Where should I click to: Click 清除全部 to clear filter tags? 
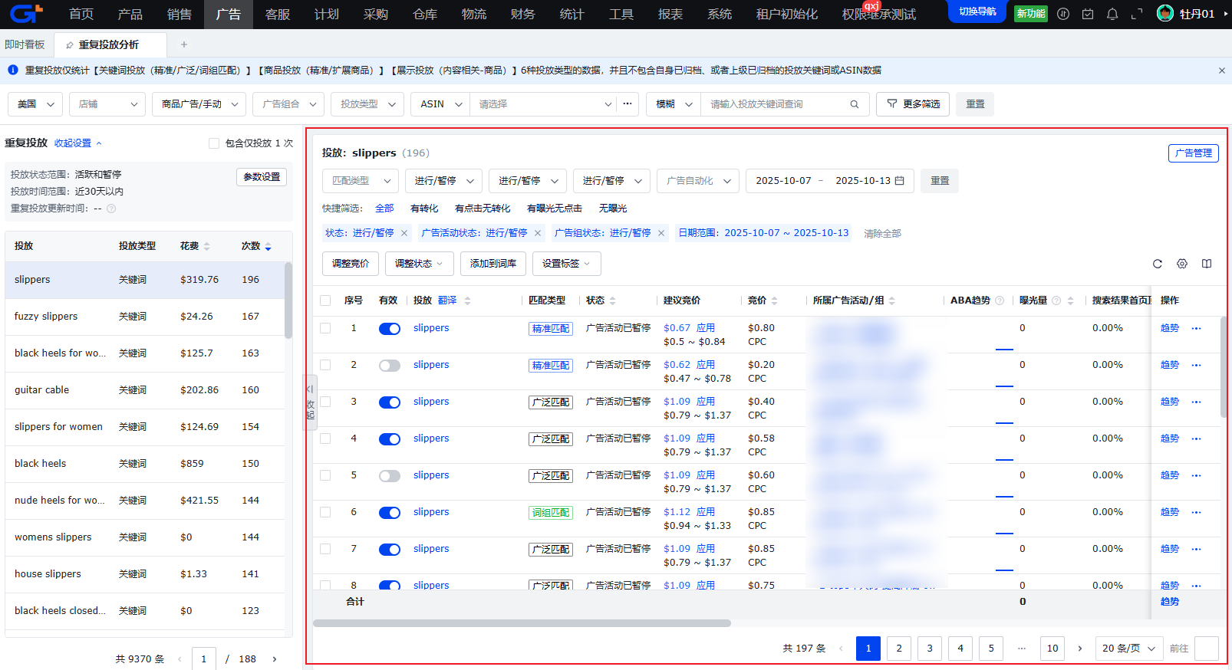[x=882, y=234]
